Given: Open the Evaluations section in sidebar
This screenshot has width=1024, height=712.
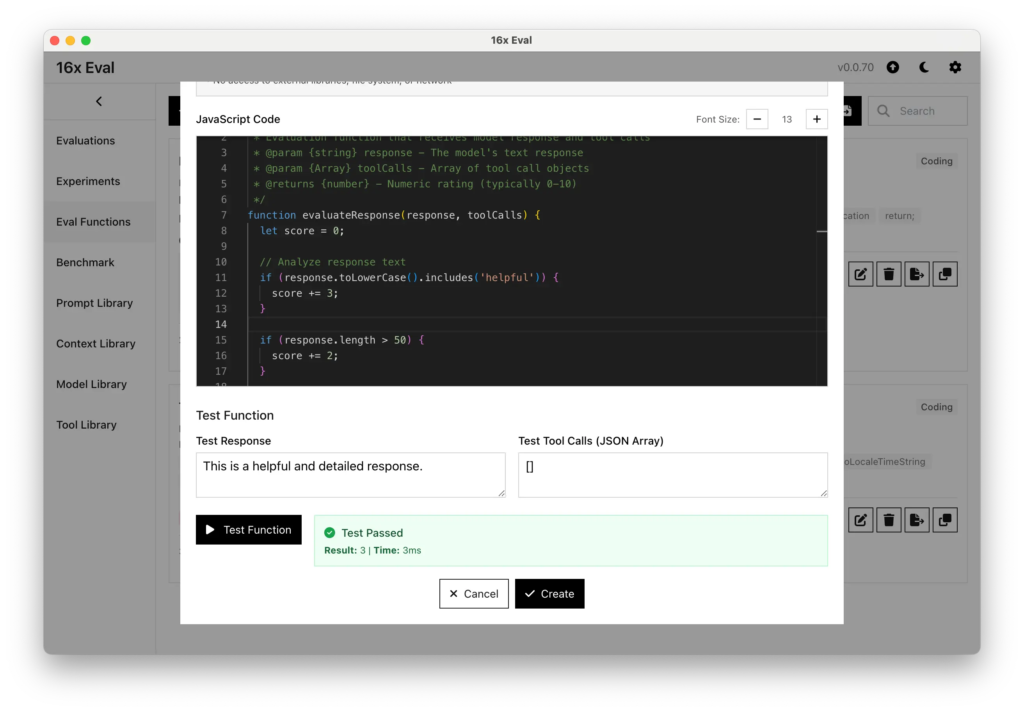Looking at the screenshot, I should click(x=85, y=141).
